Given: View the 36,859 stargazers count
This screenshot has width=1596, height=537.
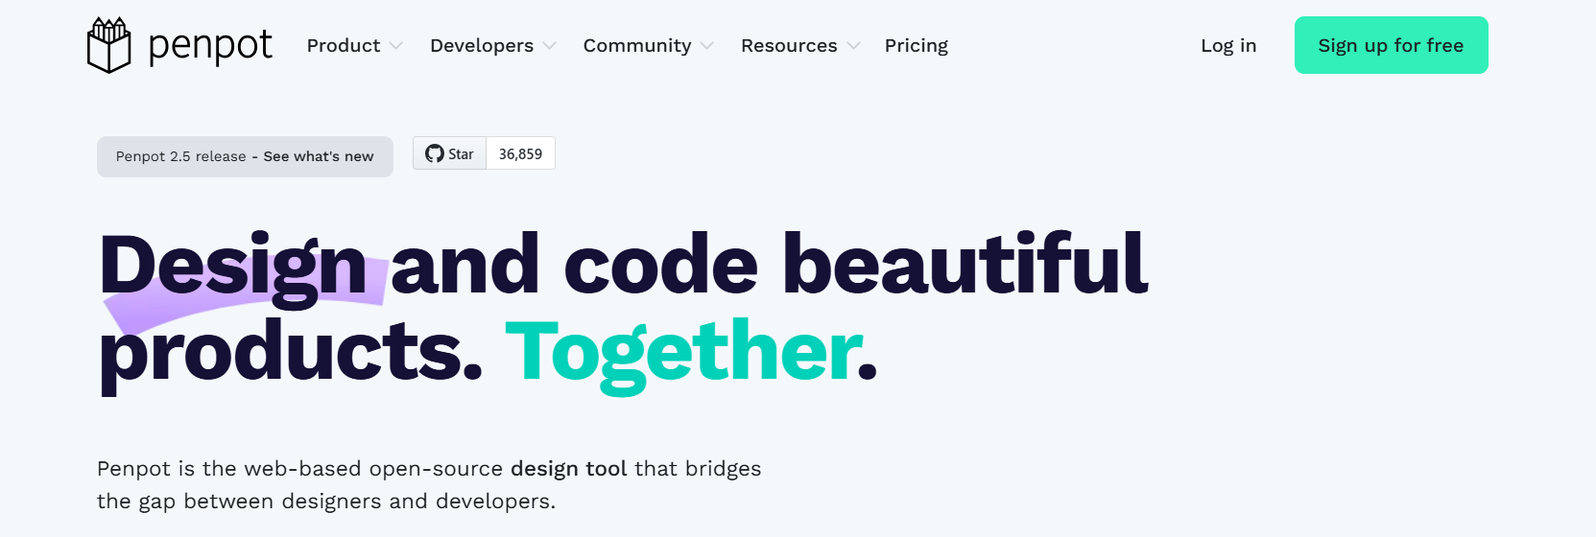Looking at the screenshot, I should pyautogui.click(x=520, y=153).
